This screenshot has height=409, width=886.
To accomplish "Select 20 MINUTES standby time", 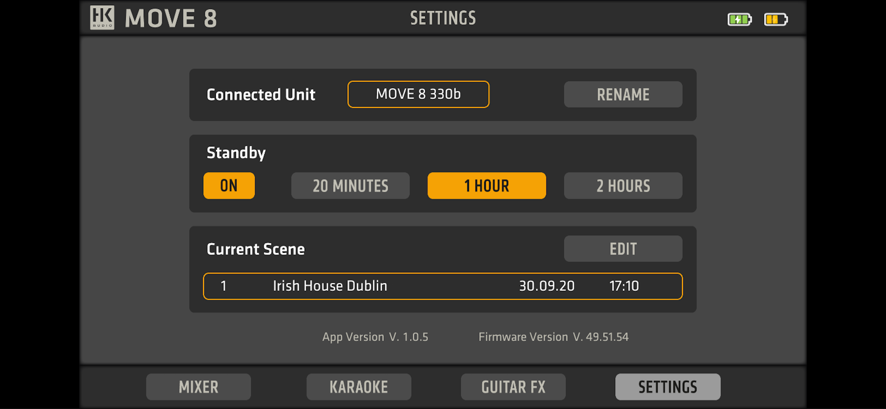I will [x=350, y=186].
